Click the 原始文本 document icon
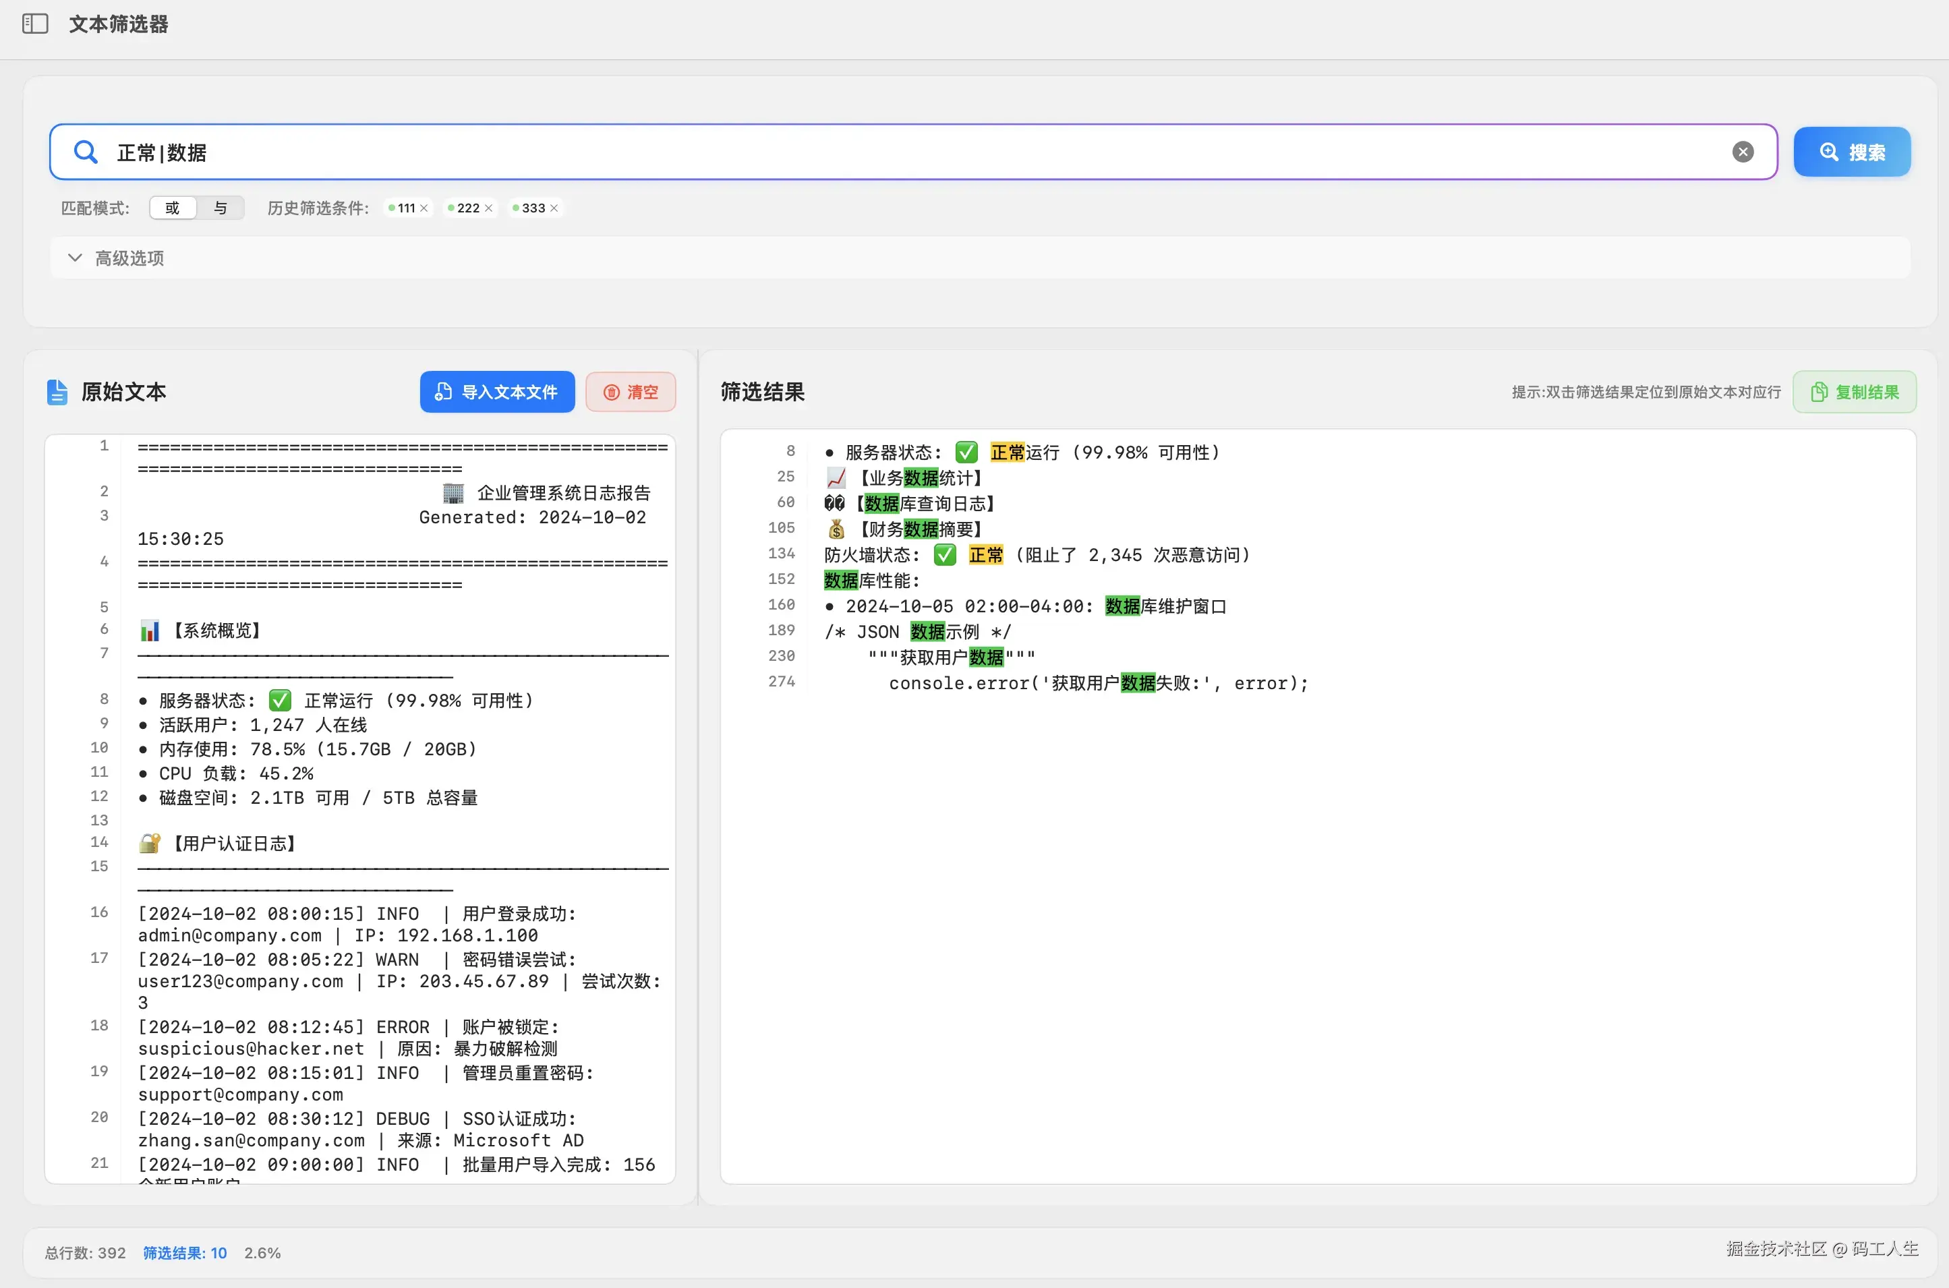Viewport: 1949px width, 1288px height. [x=57, y=392]
